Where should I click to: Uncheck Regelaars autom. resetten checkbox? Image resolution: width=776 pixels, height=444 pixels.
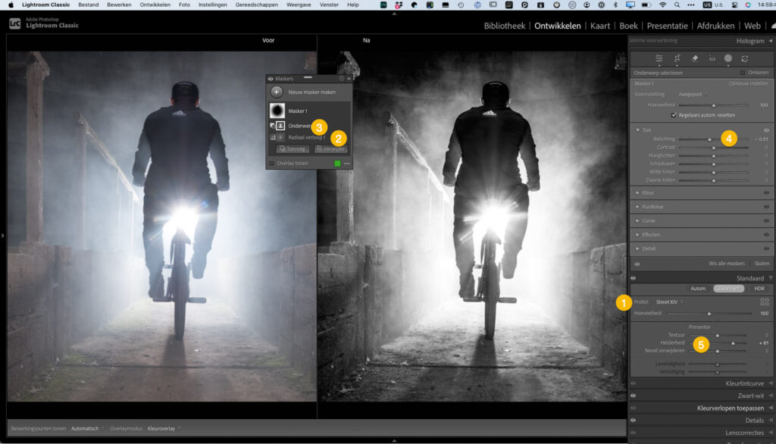coord(674,115)
